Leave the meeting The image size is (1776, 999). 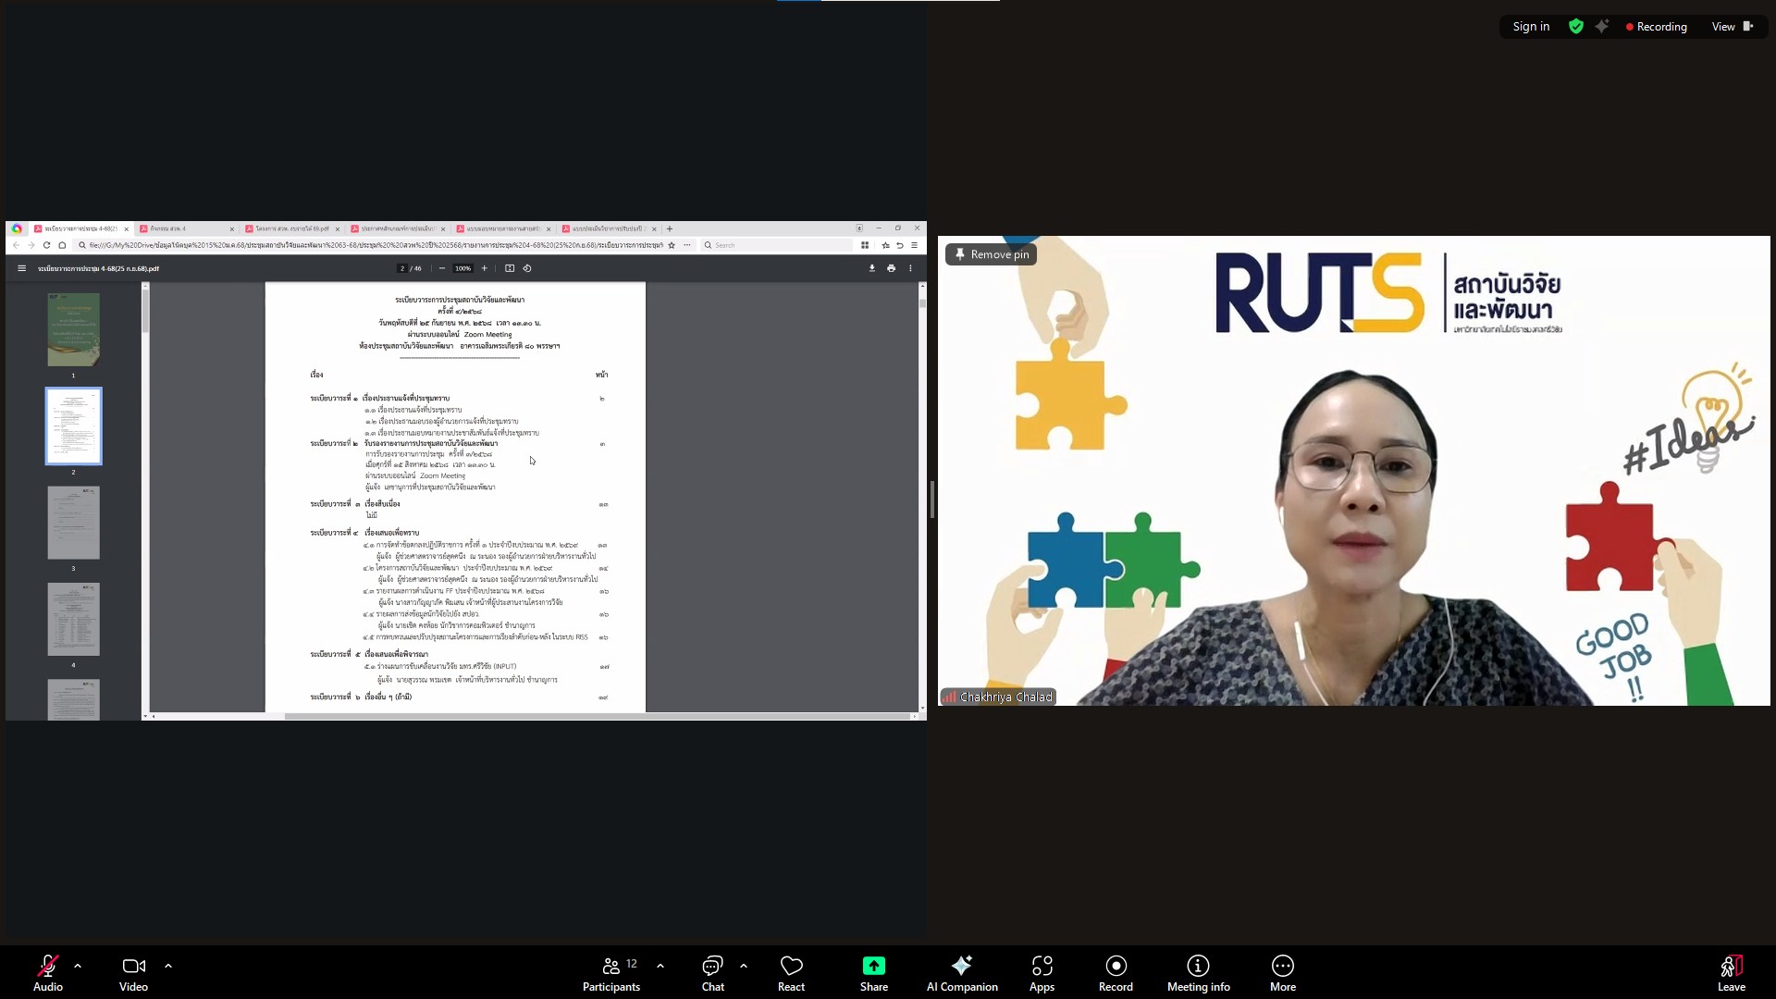(1731, 973)
